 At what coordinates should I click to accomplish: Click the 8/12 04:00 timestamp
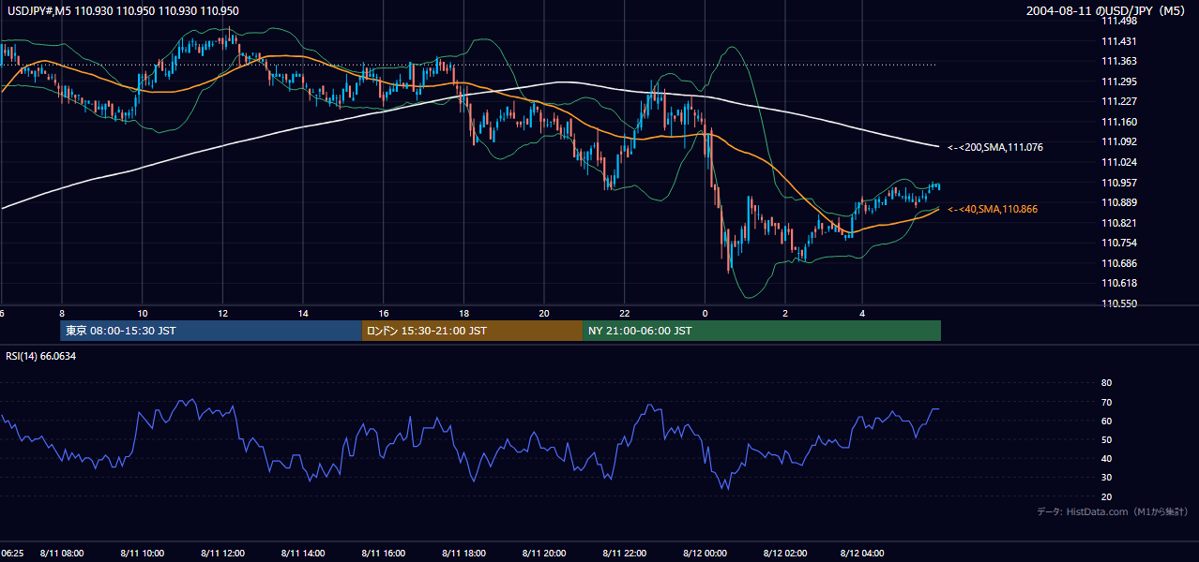click(862, 553)
